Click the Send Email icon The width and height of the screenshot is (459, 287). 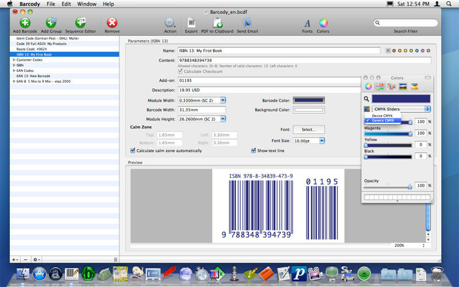[247, 23]
